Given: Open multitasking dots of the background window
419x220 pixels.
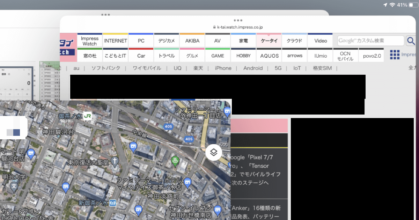Looking at the screenshot, I should point(105,15).
